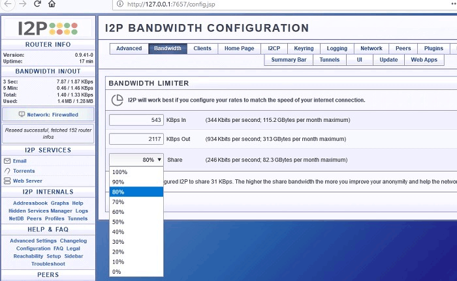Click the Bandwidth tab
Image resolution: width=457 pixels, height=281 pixels.
168,48
